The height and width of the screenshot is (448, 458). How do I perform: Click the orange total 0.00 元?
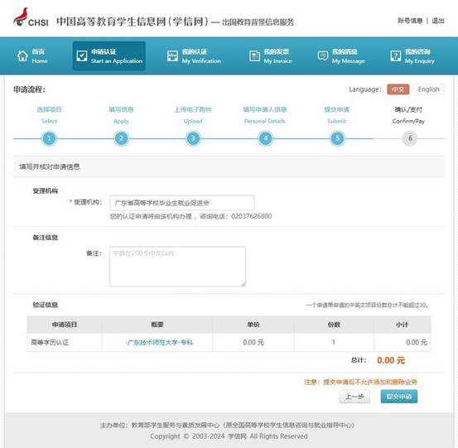pyautogui.click(x=391, y=360)
